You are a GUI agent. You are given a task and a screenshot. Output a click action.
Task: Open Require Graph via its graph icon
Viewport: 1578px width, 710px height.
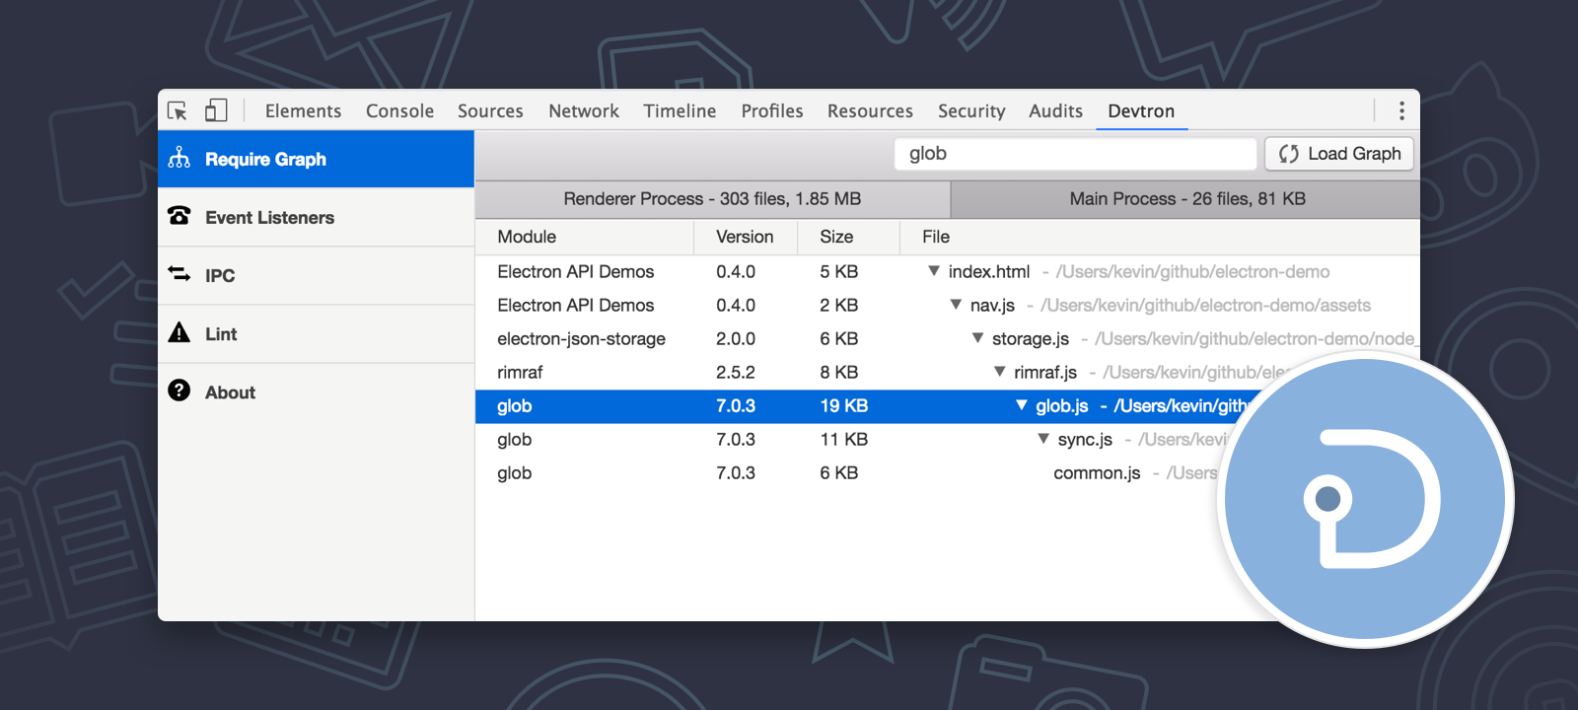[179, 158]
